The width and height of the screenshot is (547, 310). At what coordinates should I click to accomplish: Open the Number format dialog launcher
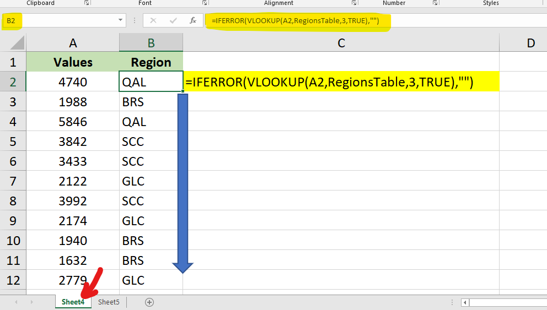click(x=435, y=3)
